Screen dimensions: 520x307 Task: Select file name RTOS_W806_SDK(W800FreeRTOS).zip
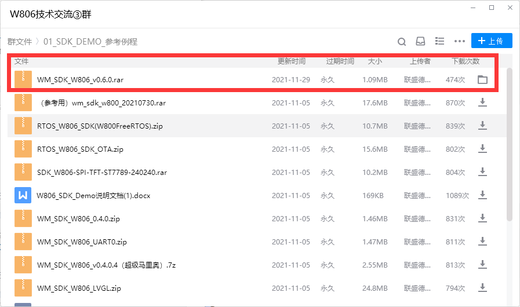[100, 126]
